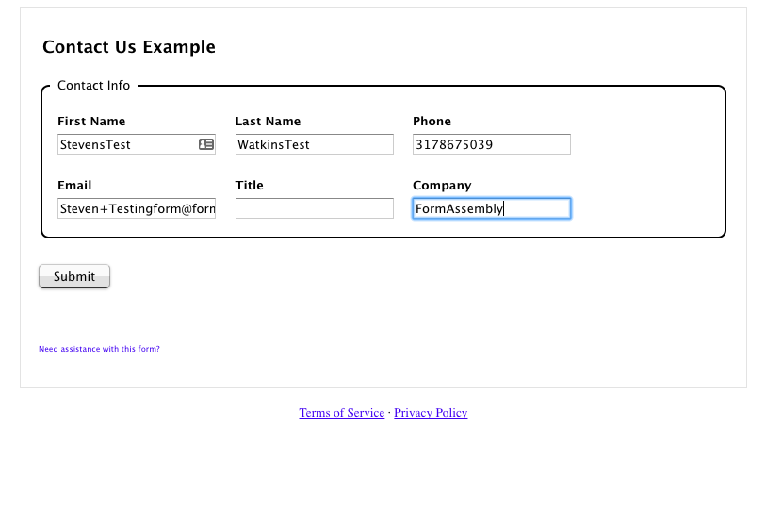
Task: Open the Terms of Service link
Action: (341, 413)
